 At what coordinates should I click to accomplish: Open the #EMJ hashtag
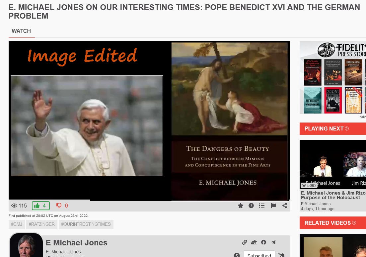pos(17,224)
